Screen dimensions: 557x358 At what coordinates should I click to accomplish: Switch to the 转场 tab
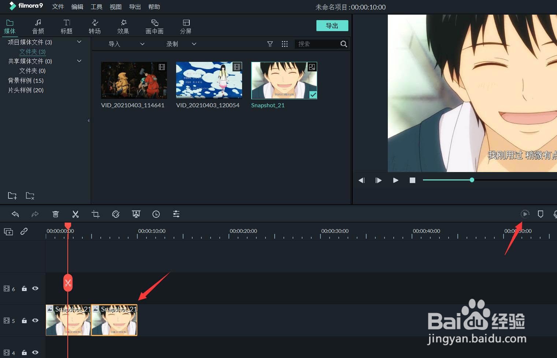tap(94, 27)
